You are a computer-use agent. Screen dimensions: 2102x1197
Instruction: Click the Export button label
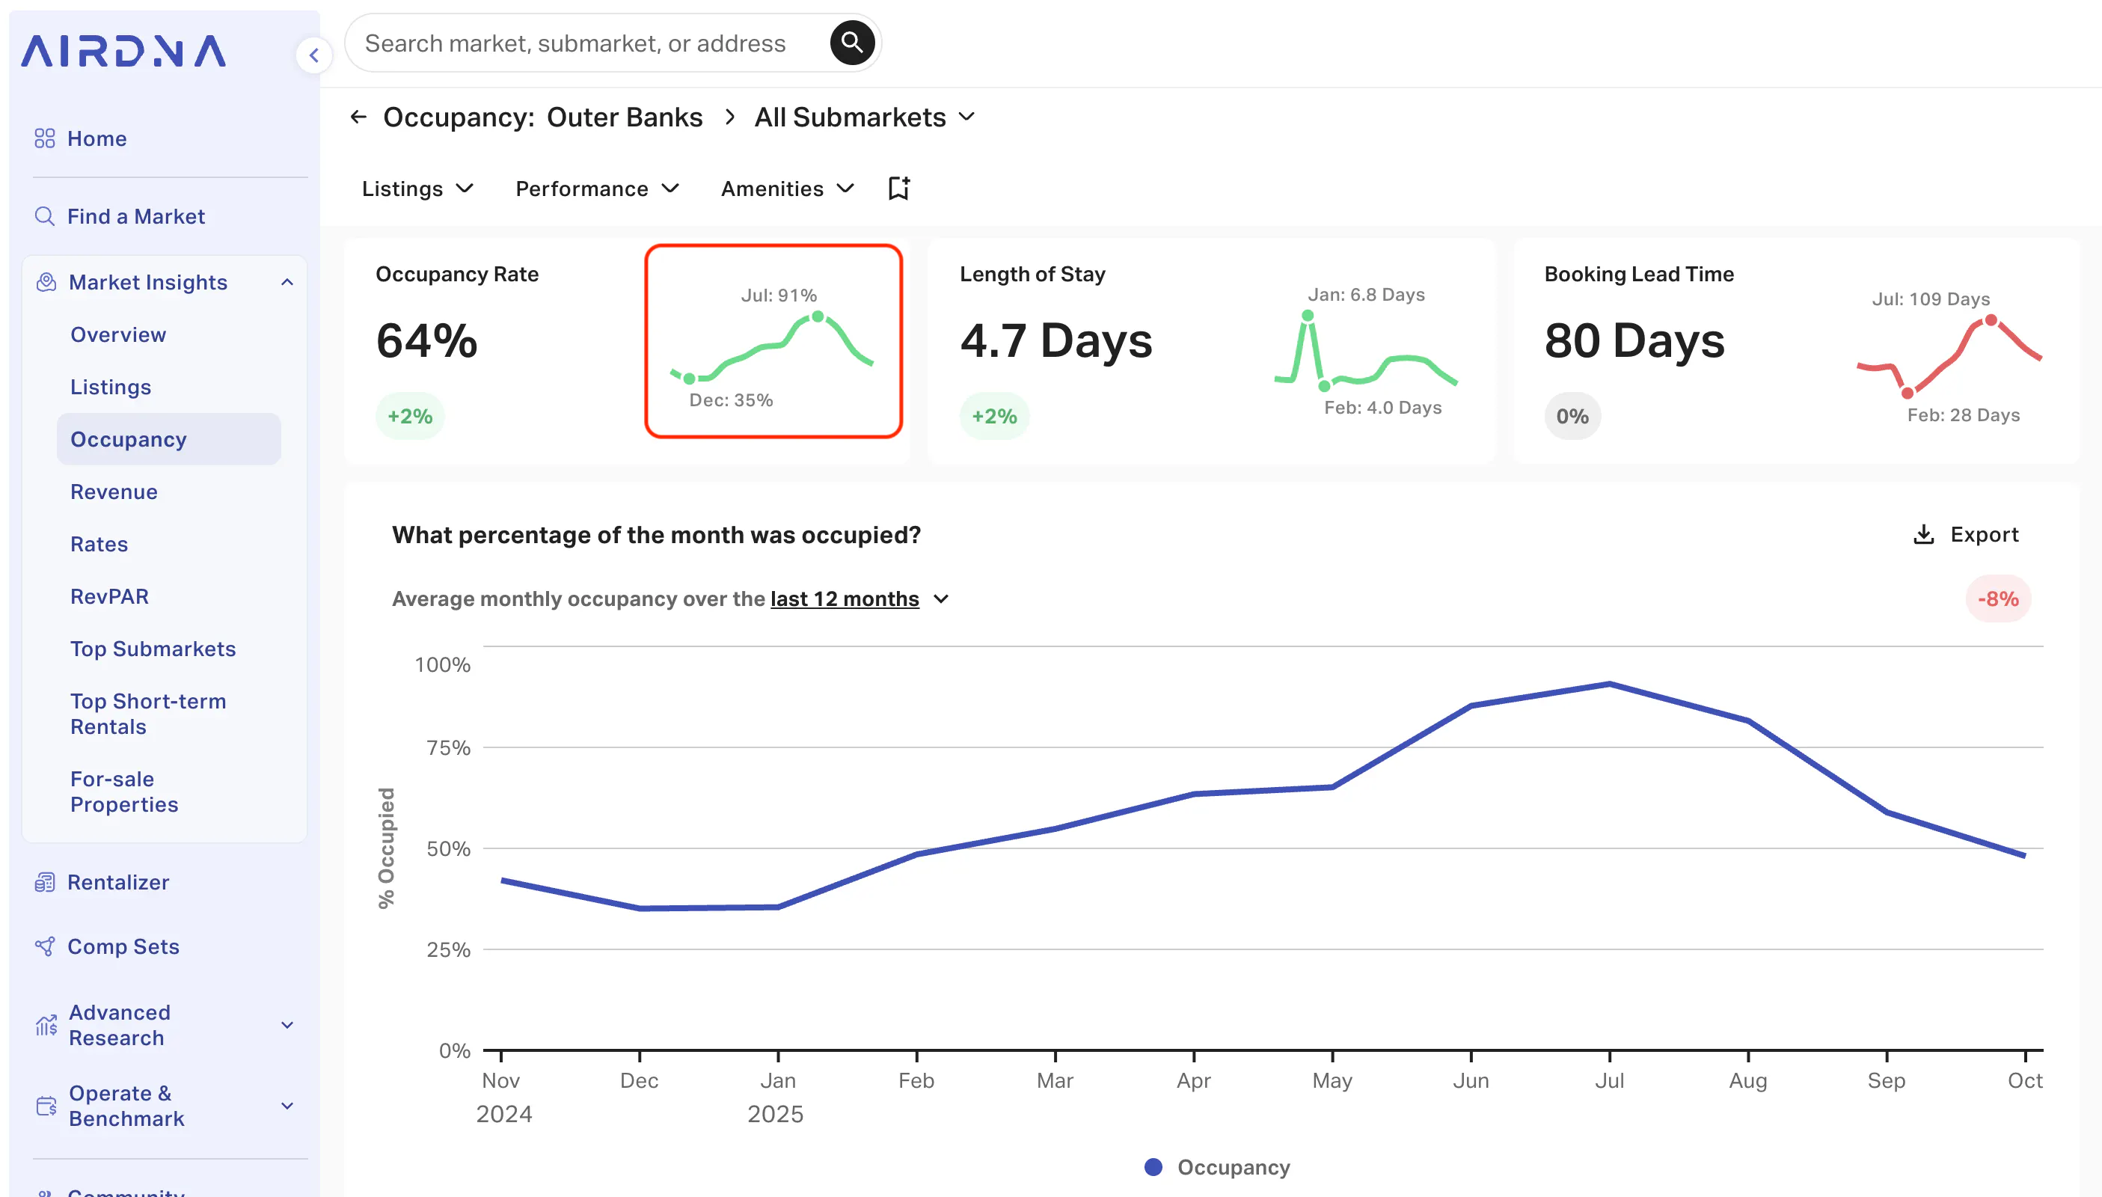pos(1985,534)
